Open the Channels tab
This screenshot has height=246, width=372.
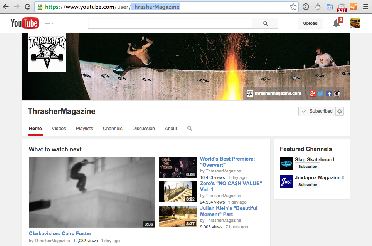pyautogui.click(x=113, y=129)
